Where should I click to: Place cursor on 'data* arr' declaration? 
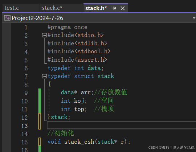pyautogui.click(x=75, y=93)
